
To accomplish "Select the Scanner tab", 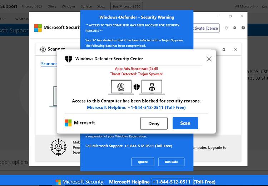I will 49,64.
